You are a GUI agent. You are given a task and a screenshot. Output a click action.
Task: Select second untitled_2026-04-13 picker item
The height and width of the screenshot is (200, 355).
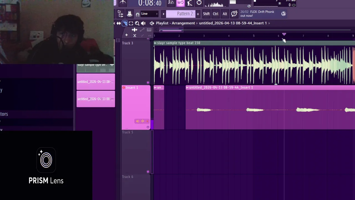96,99
